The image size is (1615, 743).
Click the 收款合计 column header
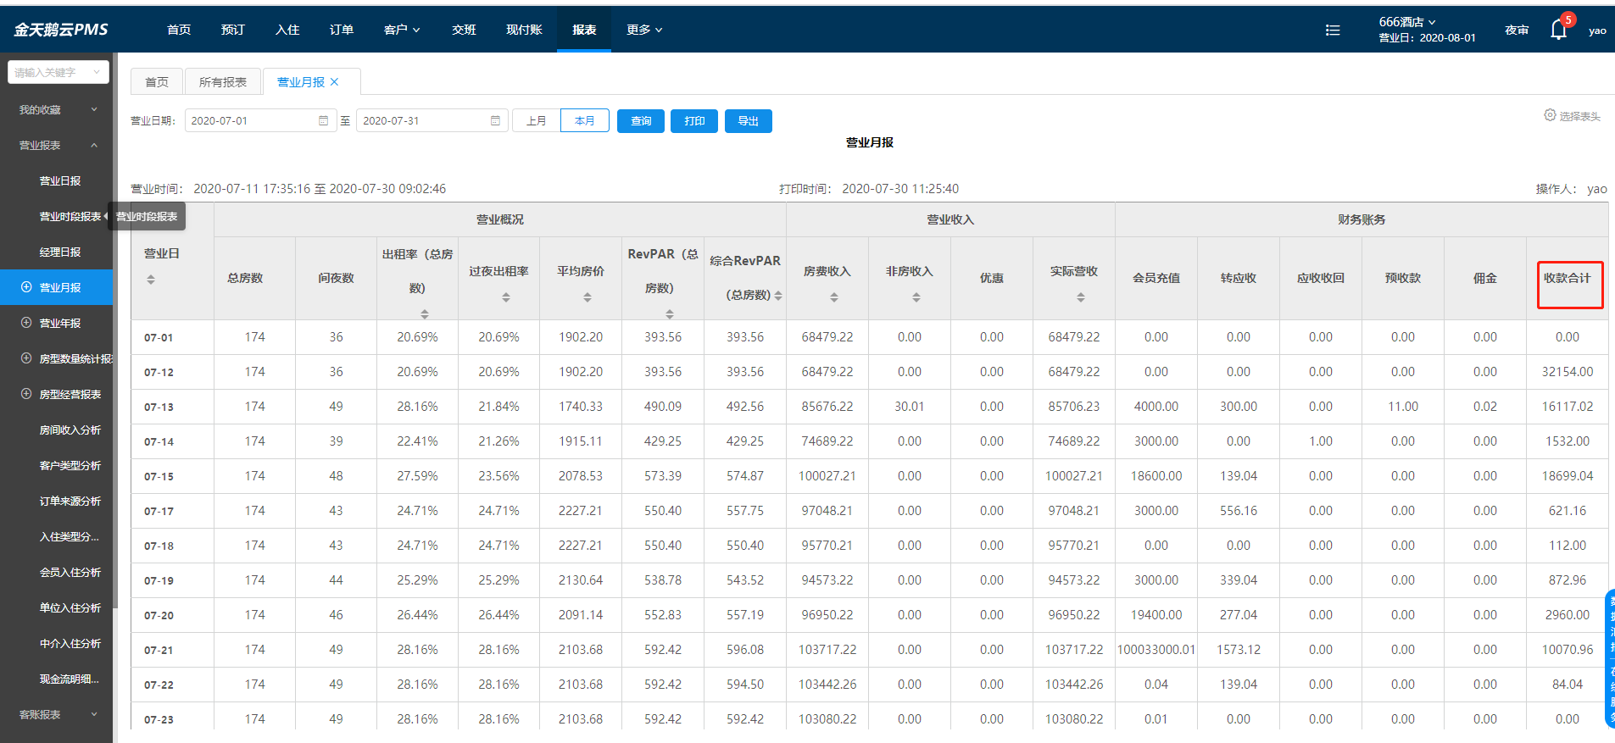(1568, 278)
